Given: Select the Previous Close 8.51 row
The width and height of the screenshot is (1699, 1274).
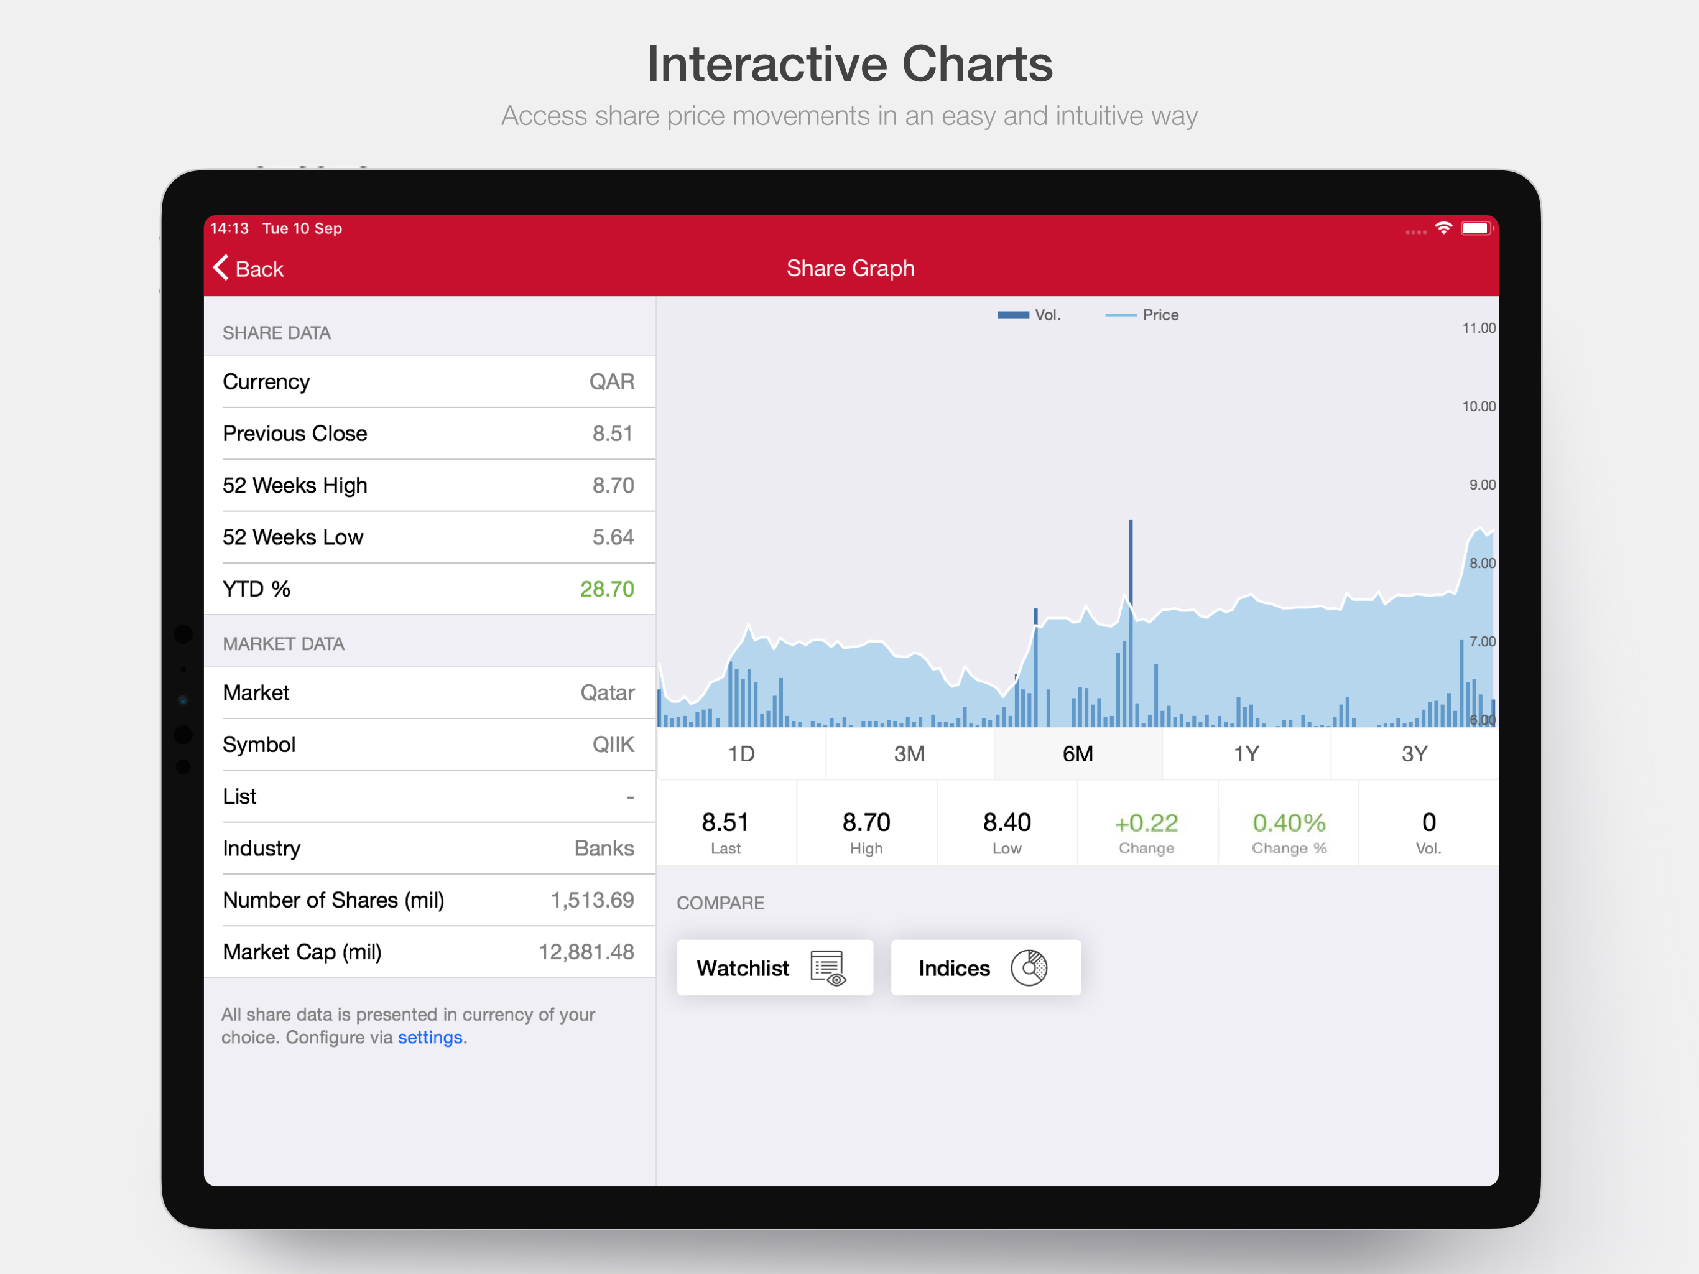Looking at the screenshot, I should click(x=429, y=434).
